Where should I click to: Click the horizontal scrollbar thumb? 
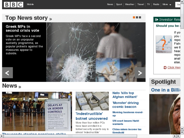[x=70, y=136]
